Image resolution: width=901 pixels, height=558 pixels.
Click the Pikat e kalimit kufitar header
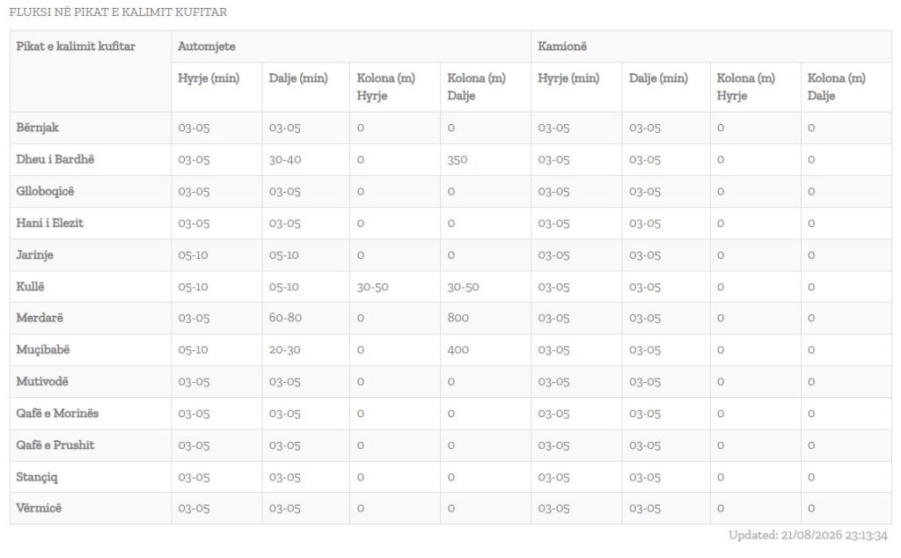76,47
